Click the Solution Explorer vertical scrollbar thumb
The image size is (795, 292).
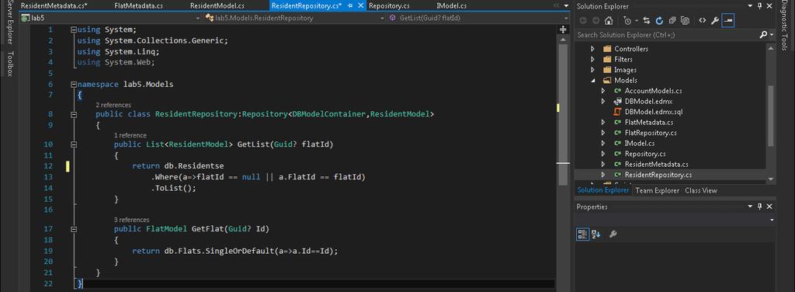click(771, 116)
